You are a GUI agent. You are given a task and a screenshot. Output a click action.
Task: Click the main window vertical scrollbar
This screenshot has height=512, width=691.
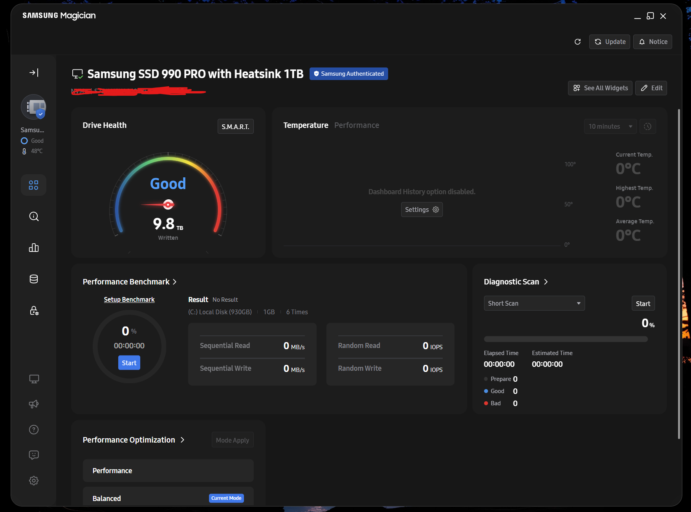tap(679, 274)
